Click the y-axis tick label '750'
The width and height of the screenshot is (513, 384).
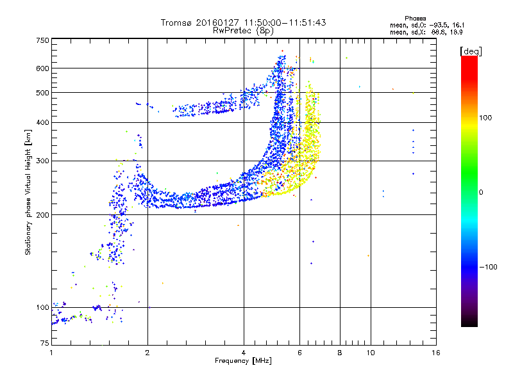(x=42, y=40)
